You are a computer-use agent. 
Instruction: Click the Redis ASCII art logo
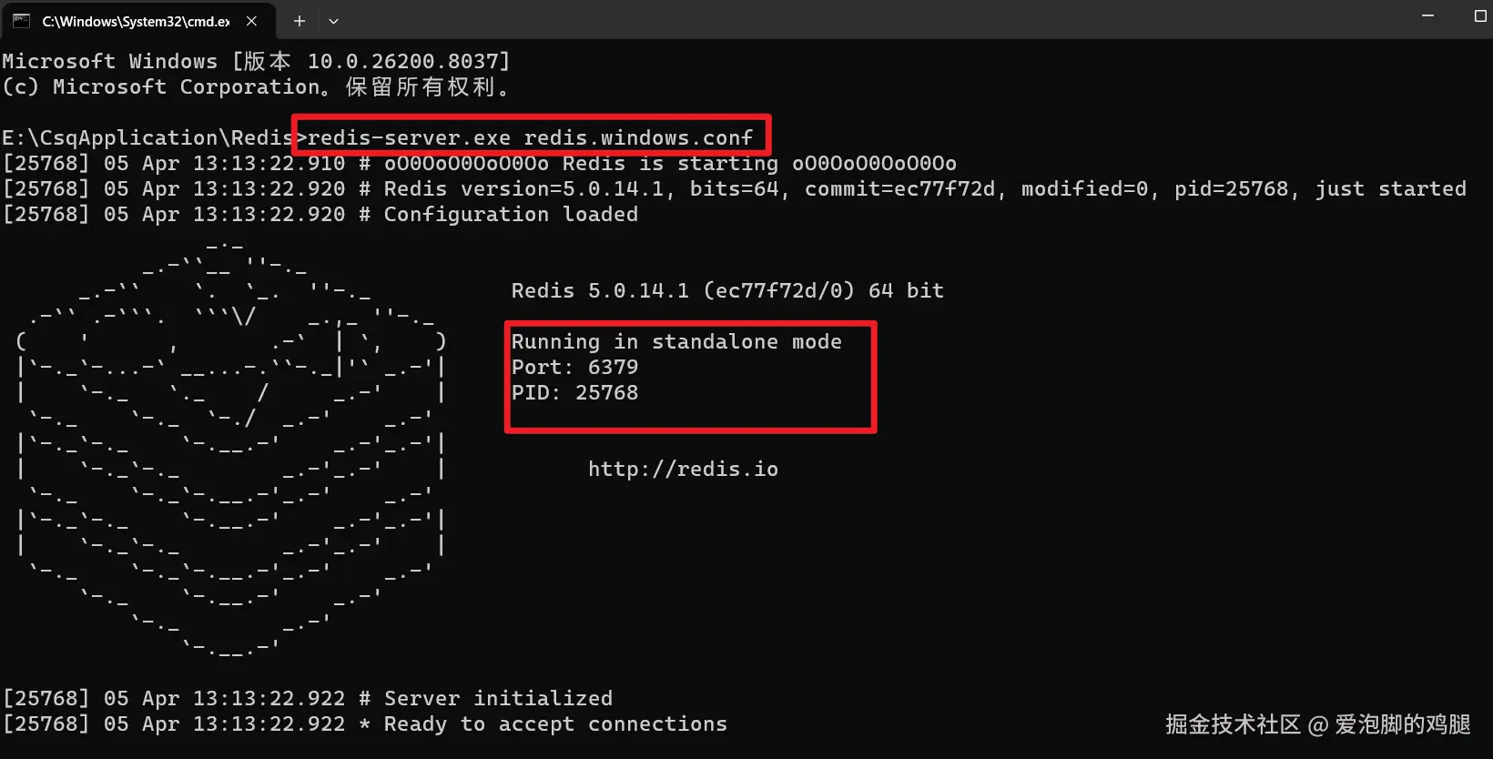click(231, 446)
